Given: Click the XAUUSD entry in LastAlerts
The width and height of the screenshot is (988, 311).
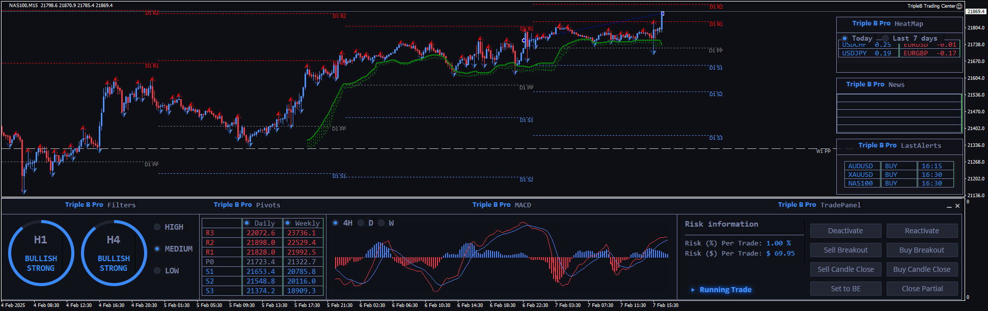Looking at the screenshot, I should click(860, 175).
